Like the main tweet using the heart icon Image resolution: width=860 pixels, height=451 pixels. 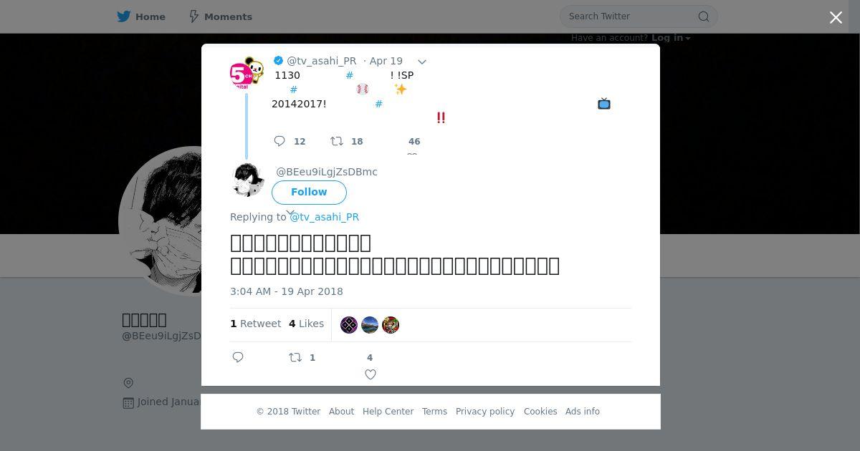point(371,374)
